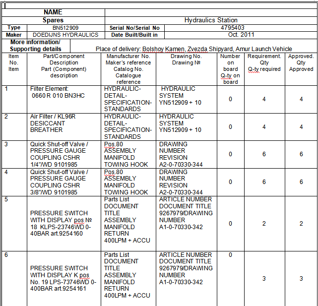The height and width of the screenshot is (306, 318).
Task: Select the 'Number on board' column header
Action: click(230, 69)
